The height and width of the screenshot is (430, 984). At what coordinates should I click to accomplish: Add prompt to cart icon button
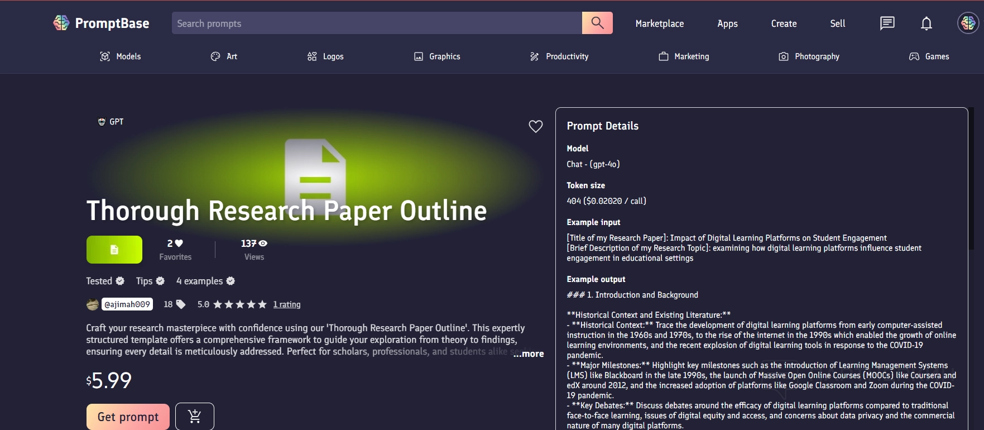click(x=195, y=417)
